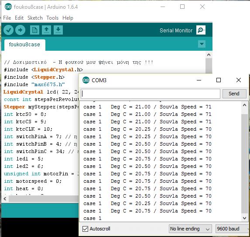
Task: Open the Tools menu
Action: tap(52, 18)
